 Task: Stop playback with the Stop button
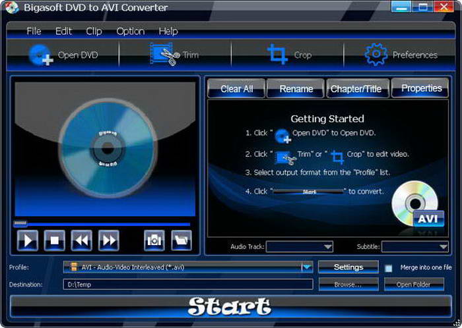click(54, 240)
